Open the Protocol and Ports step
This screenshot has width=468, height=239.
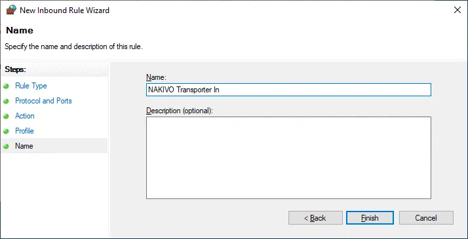pyautogui.click(x=43, y=101)
